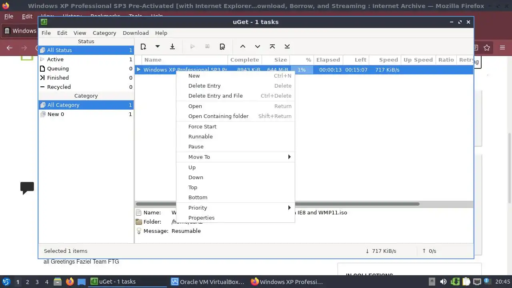Open the Category menu in uGet

pos(104,33)
